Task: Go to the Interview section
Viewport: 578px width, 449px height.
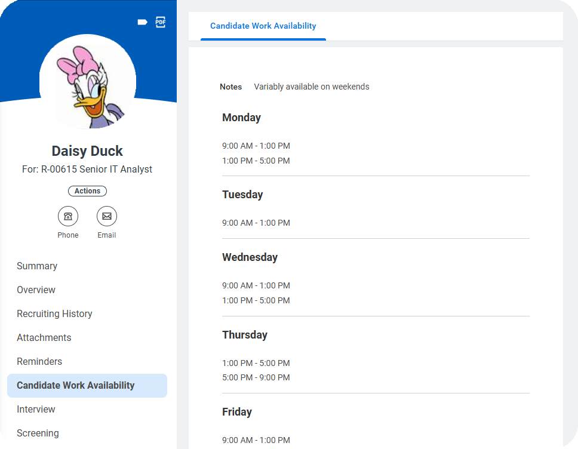Action: [36, 409]
